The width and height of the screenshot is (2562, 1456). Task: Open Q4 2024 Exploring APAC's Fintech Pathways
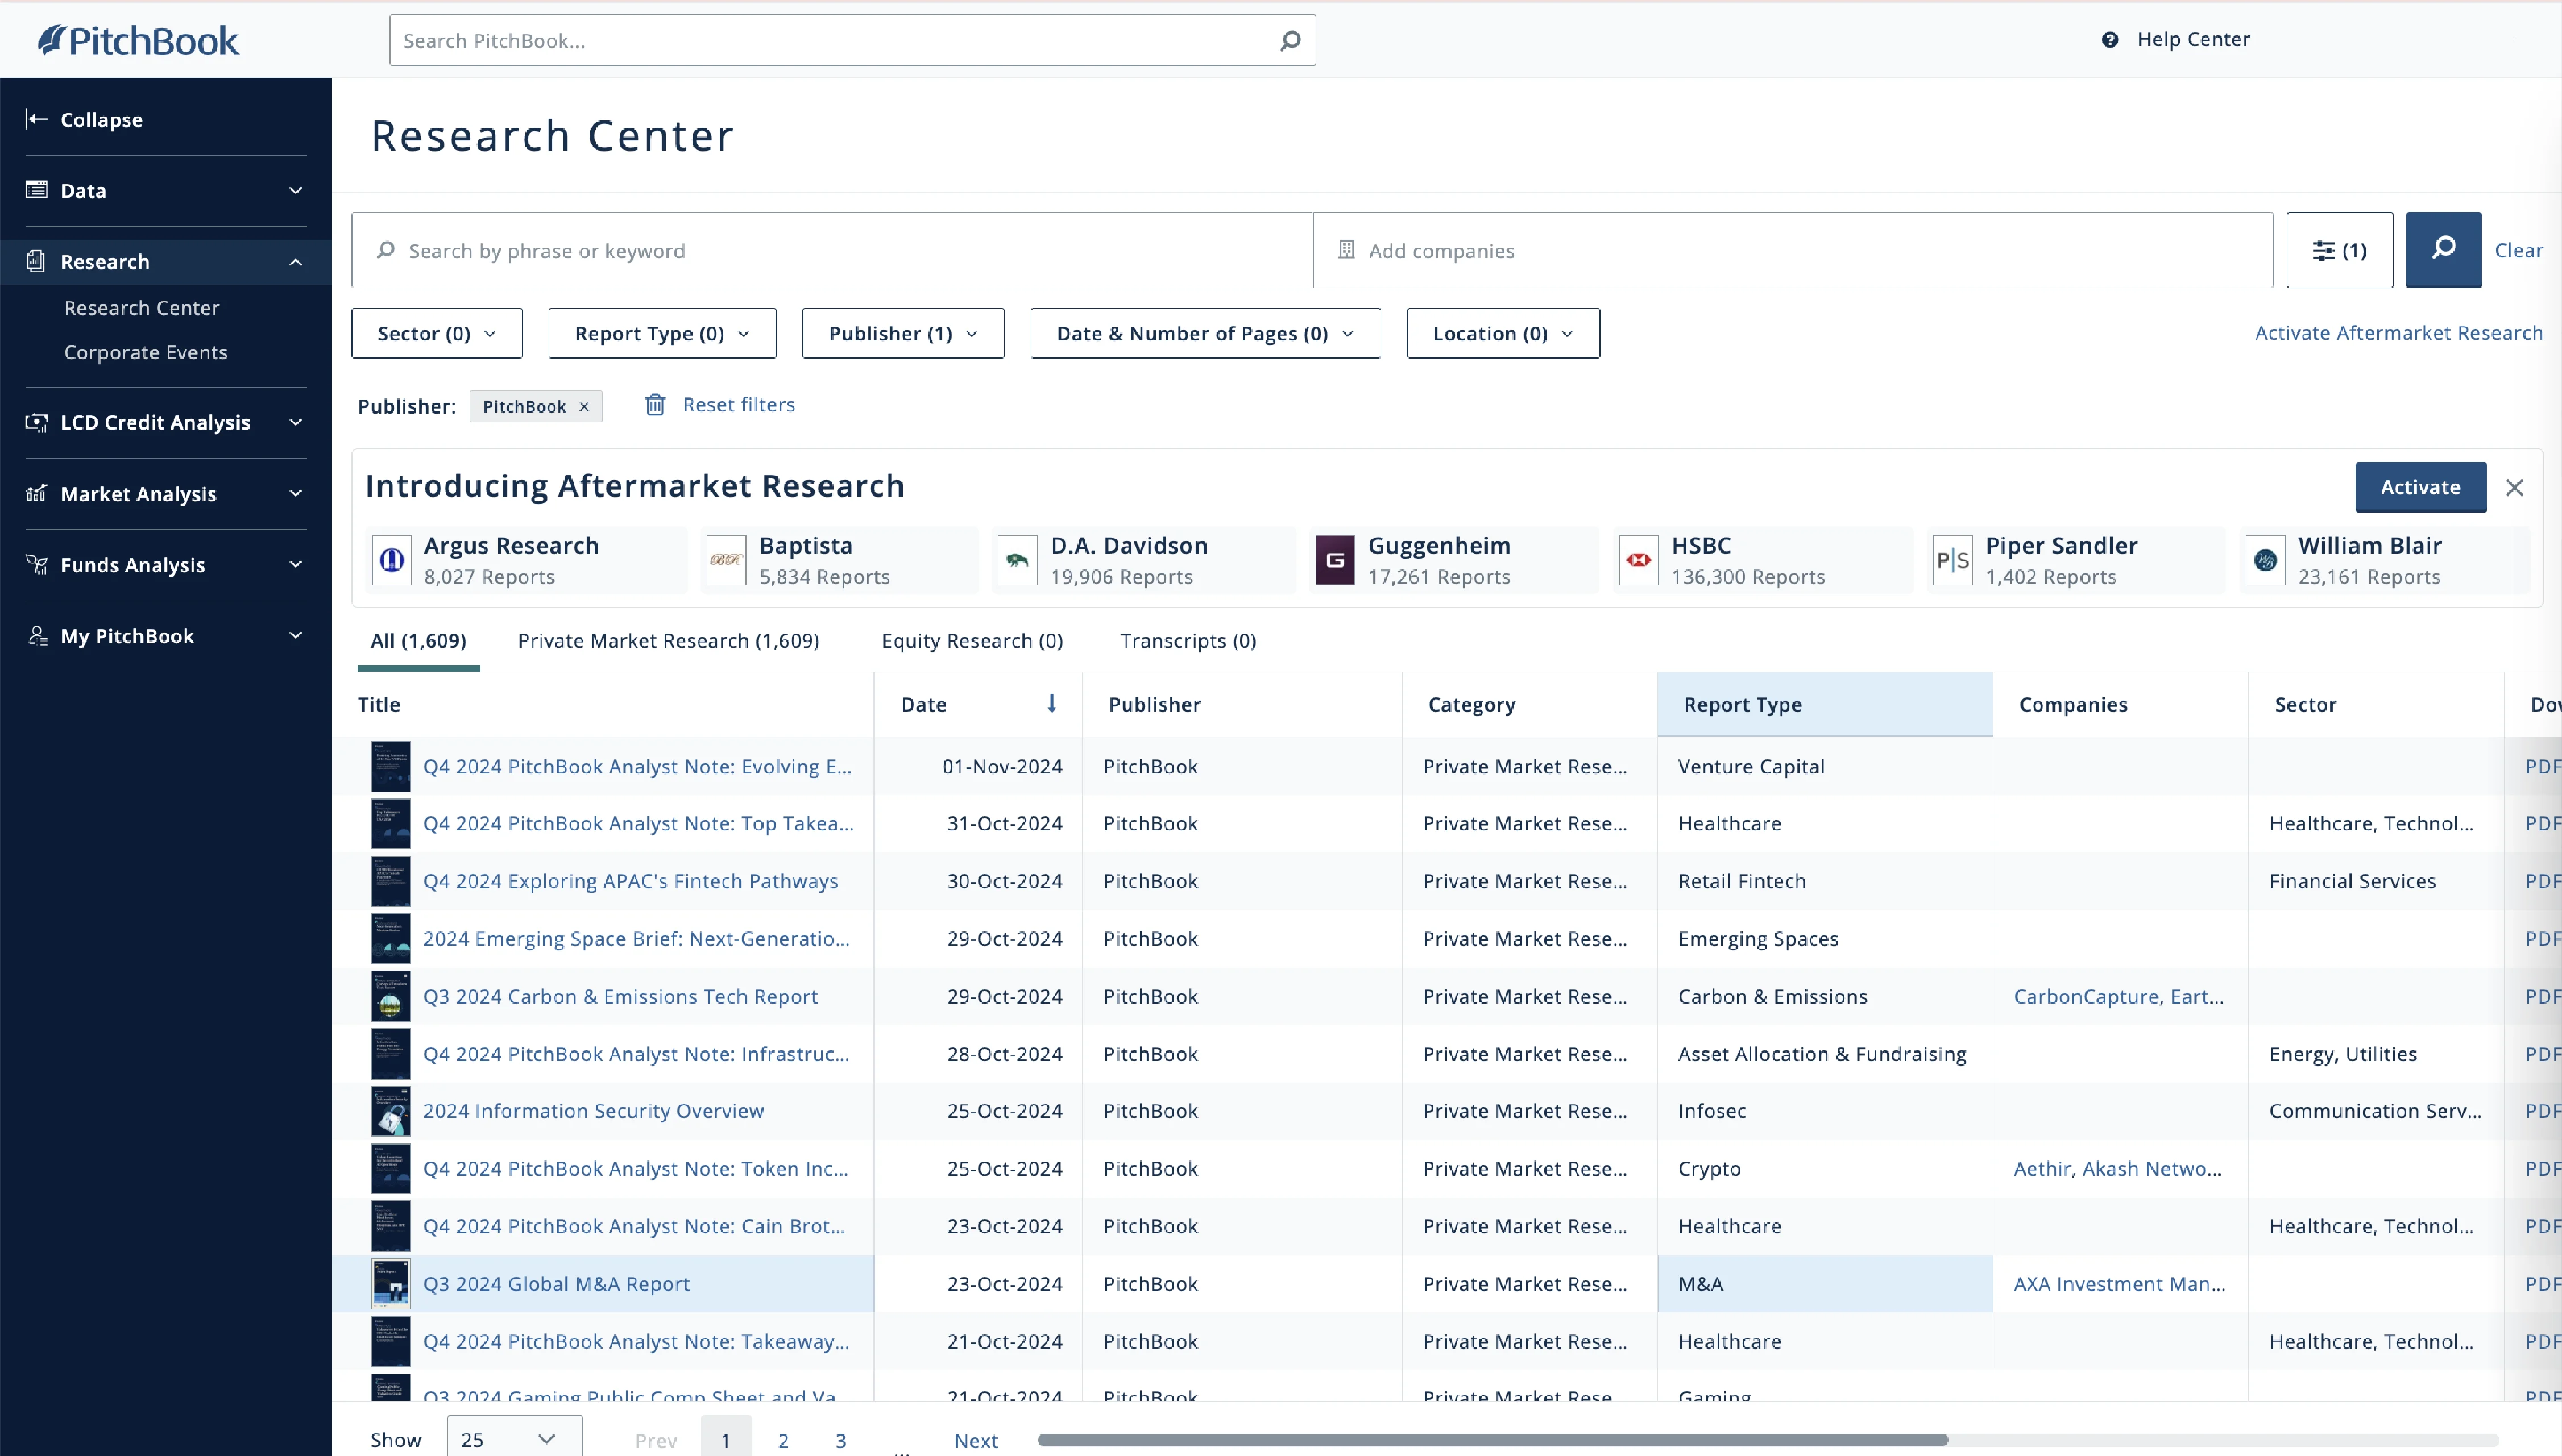[x=630, y=881]
